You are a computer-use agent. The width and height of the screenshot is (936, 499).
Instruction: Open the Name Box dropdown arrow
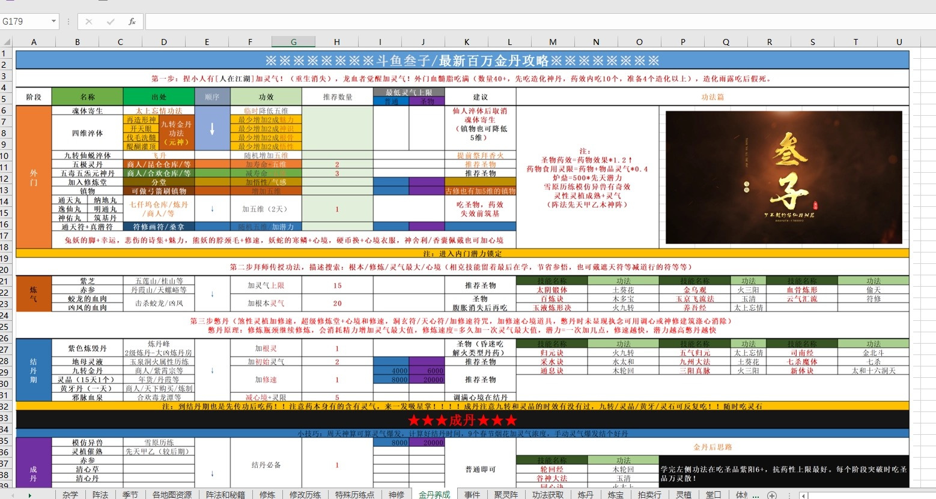click(53, 22)
